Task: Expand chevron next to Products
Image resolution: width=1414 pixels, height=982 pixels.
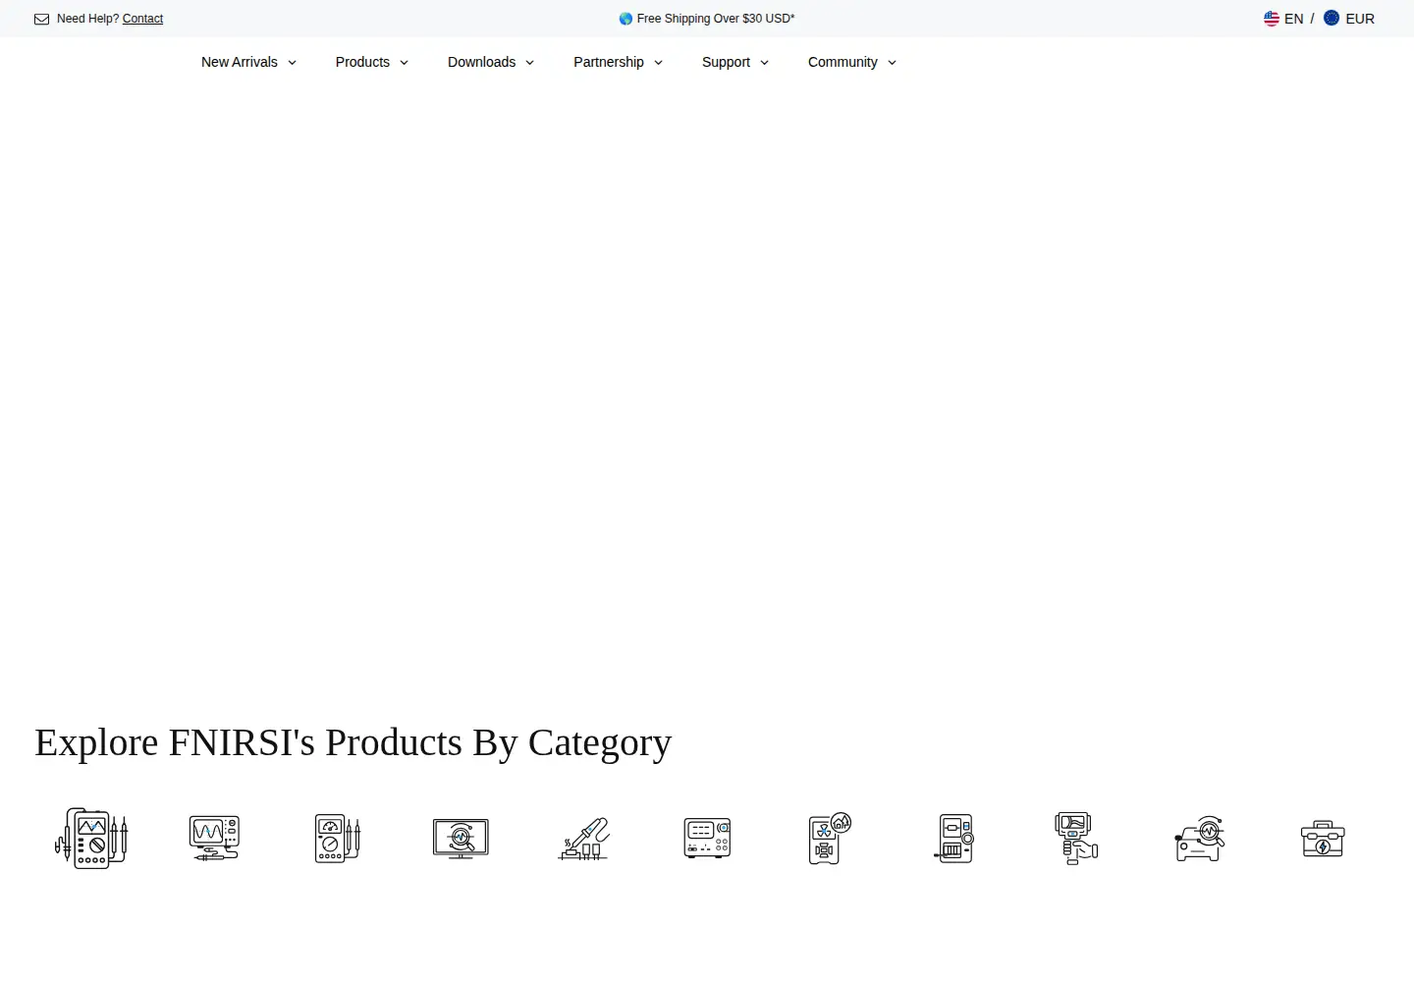Action: [404, 63]
